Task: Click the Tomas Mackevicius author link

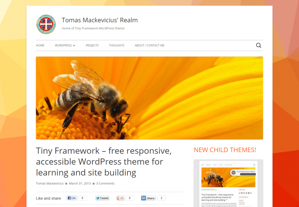Action: click(x=50, y=184)
